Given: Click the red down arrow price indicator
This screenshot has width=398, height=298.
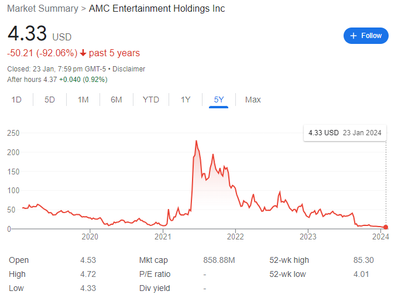Looking at the screenshot, I should pos(83,53).
